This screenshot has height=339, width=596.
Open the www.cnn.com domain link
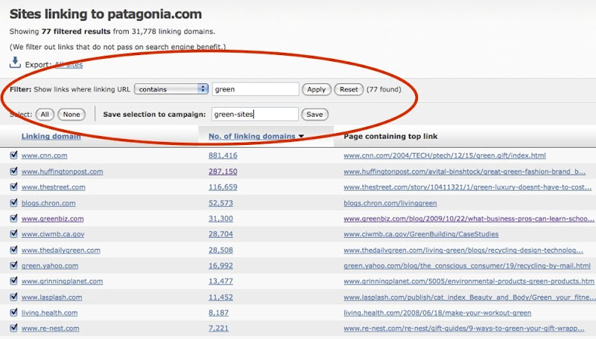(x=44, y=155)
